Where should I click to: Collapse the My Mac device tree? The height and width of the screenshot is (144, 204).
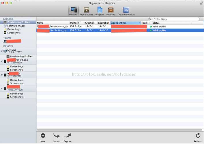point(2,51)
